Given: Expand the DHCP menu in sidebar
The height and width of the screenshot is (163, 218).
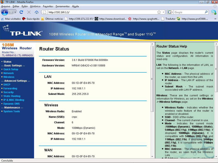Looking at the screenshot, I should 7,84.
